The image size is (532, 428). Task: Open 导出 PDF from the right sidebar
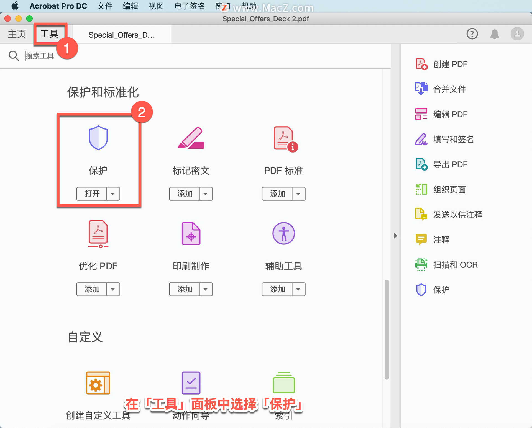click(441, 164)
